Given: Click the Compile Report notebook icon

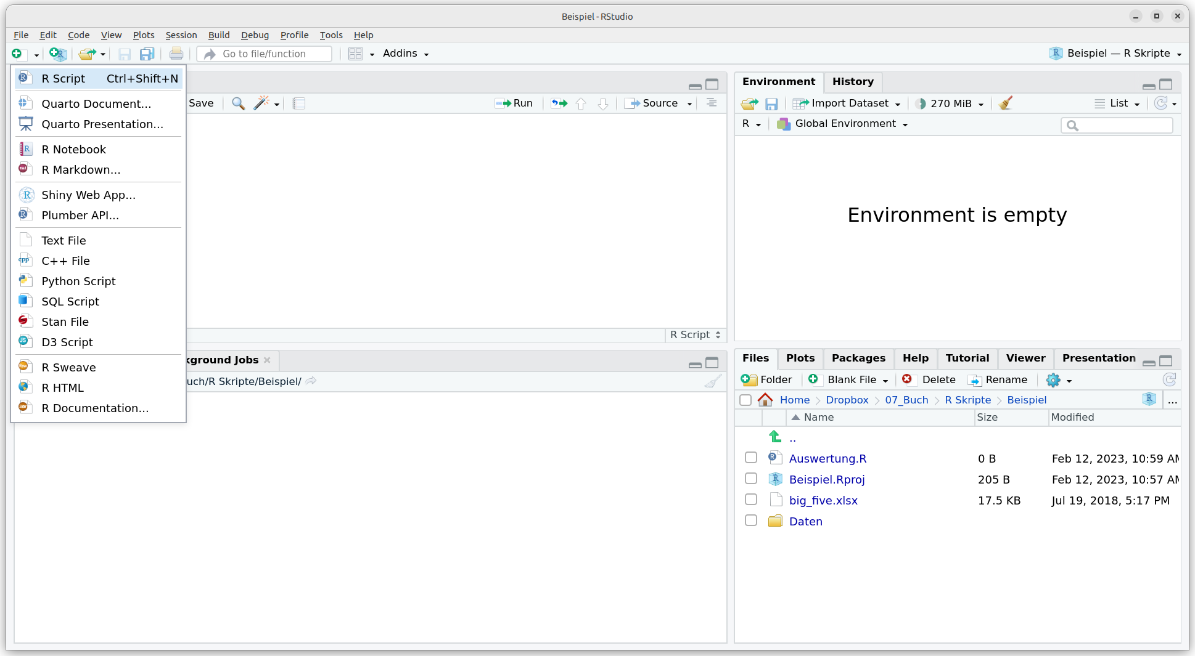Looking at the screenshot, I should 299,103.
